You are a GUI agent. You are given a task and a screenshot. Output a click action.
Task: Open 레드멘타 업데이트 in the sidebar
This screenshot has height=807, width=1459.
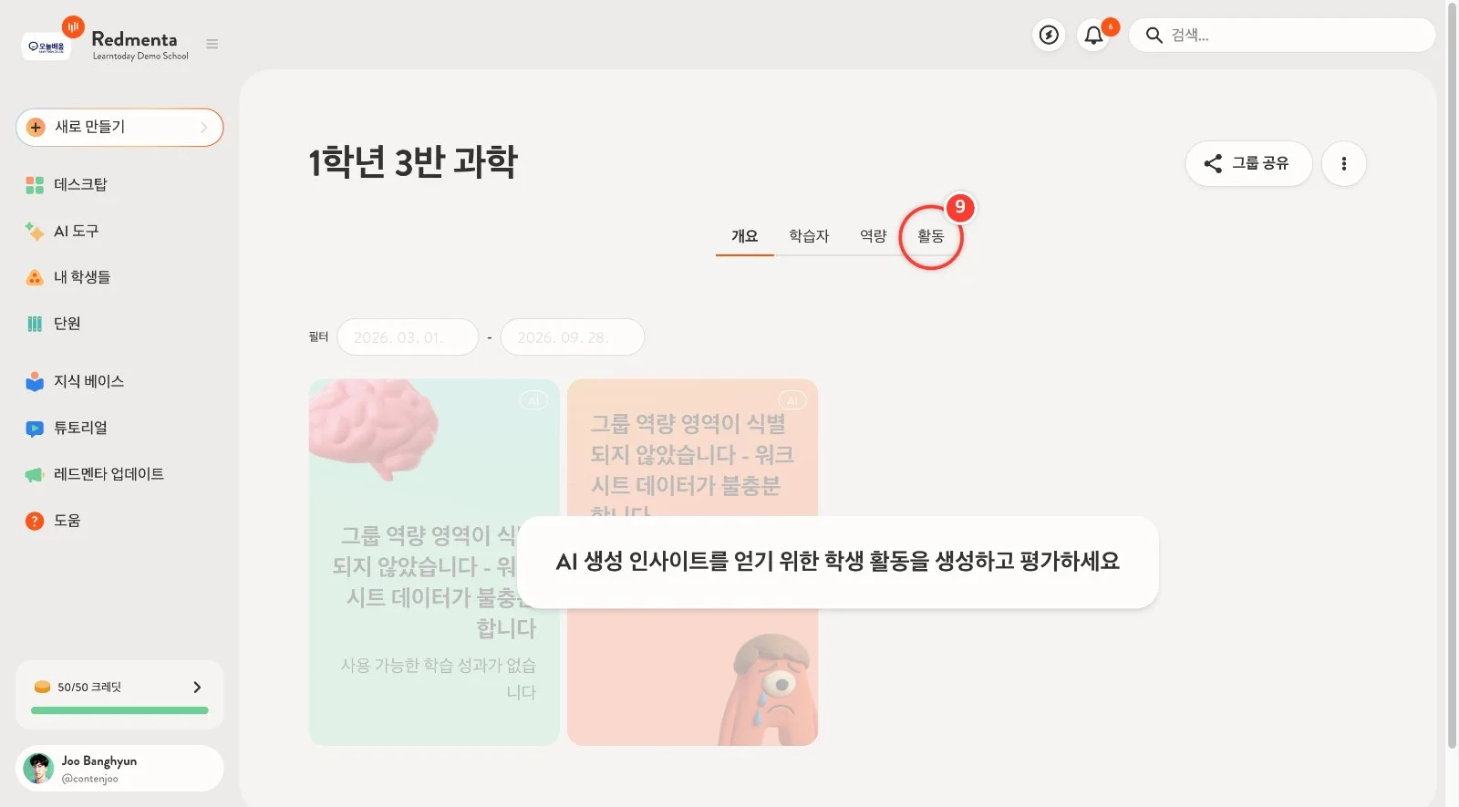coord(95,474)
